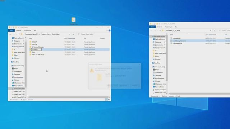Select the GV LicenseManager folder
Screen dimensions: 230x129
coord(38,47)
